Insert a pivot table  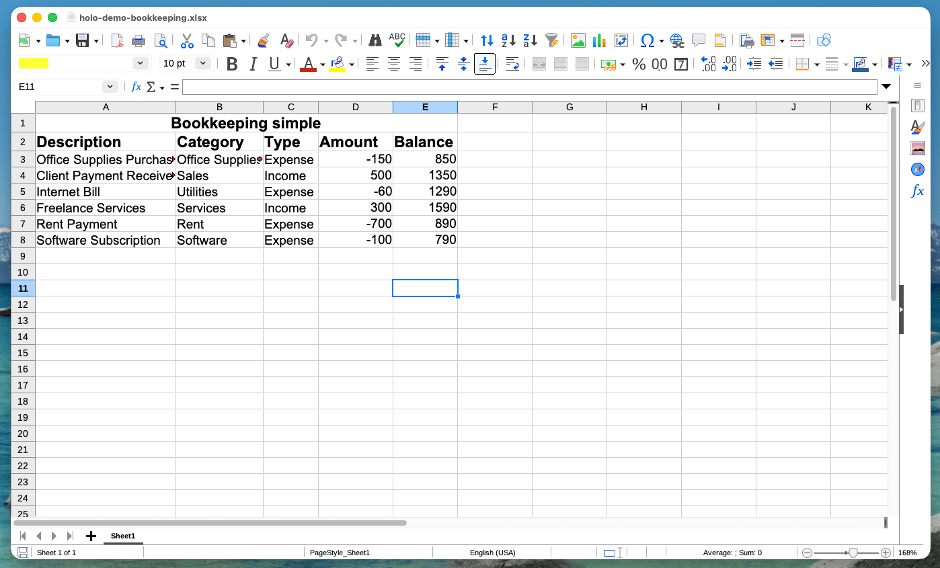tap(621, 41)
